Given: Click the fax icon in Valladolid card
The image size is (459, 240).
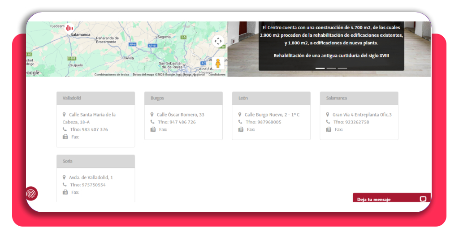Looking at the screenshot, I should pos(65,137).
